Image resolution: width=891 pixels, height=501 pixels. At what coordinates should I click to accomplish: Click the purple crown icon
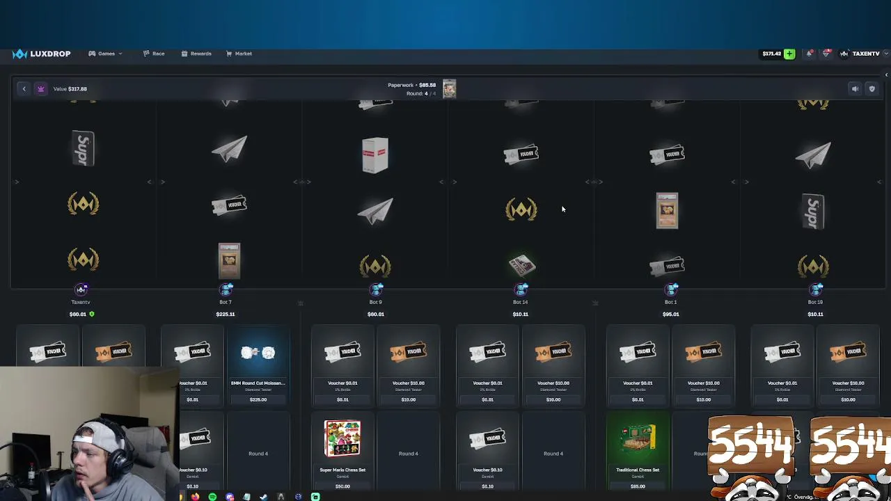point(41,88)
